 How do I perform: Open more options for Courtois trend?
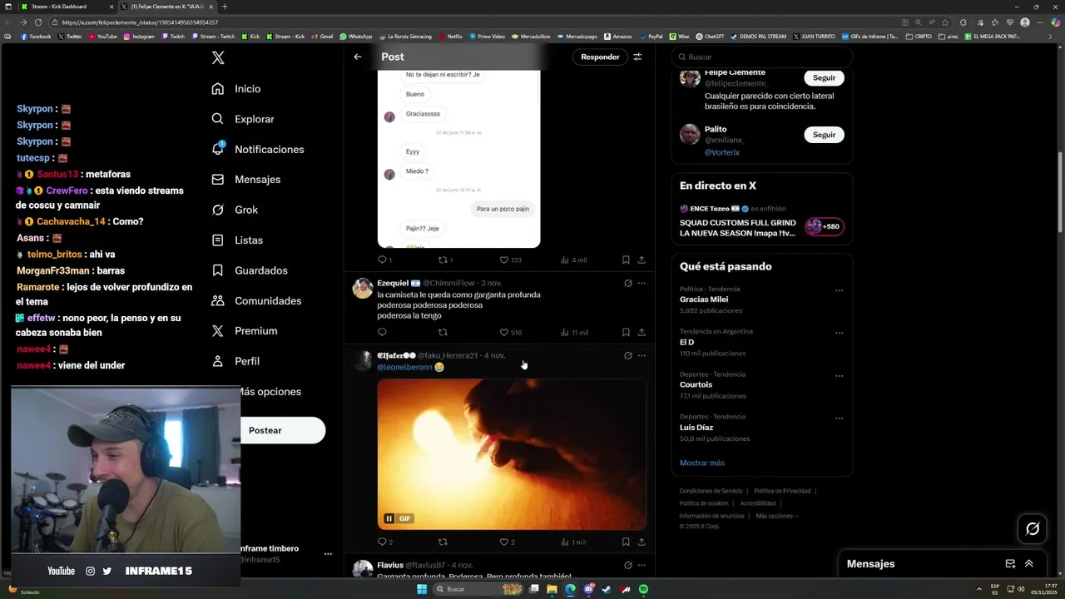pyautogui.click(x=839, y=376)
